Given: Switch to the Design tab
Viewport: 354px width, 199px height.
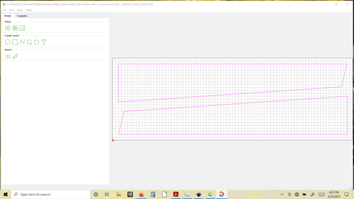Looking at the screenshot, I should 8,16.
